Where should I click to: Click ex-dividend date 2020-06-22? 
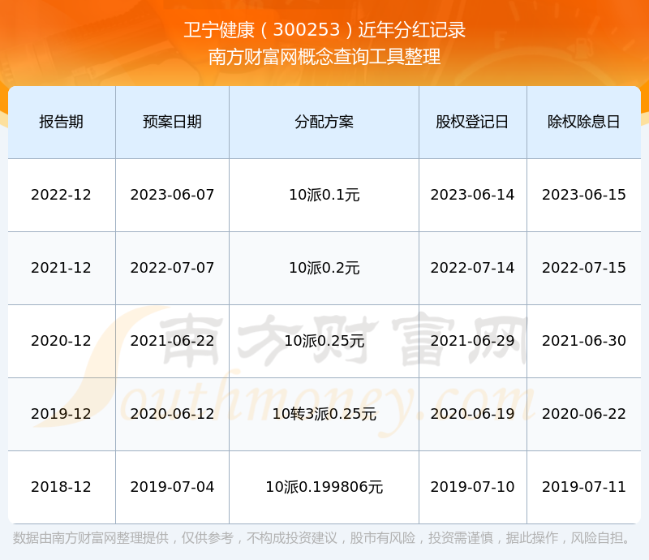coord(583,413)
